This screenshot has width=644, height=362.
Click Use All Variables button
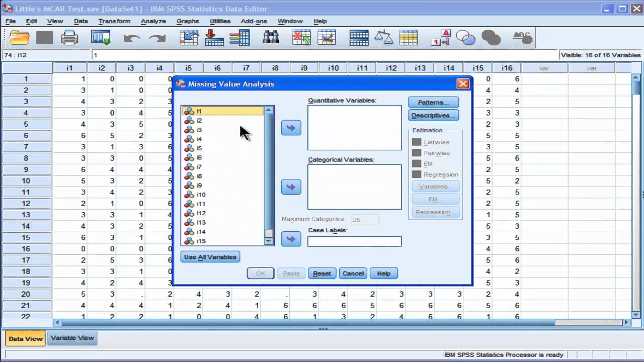210,257
